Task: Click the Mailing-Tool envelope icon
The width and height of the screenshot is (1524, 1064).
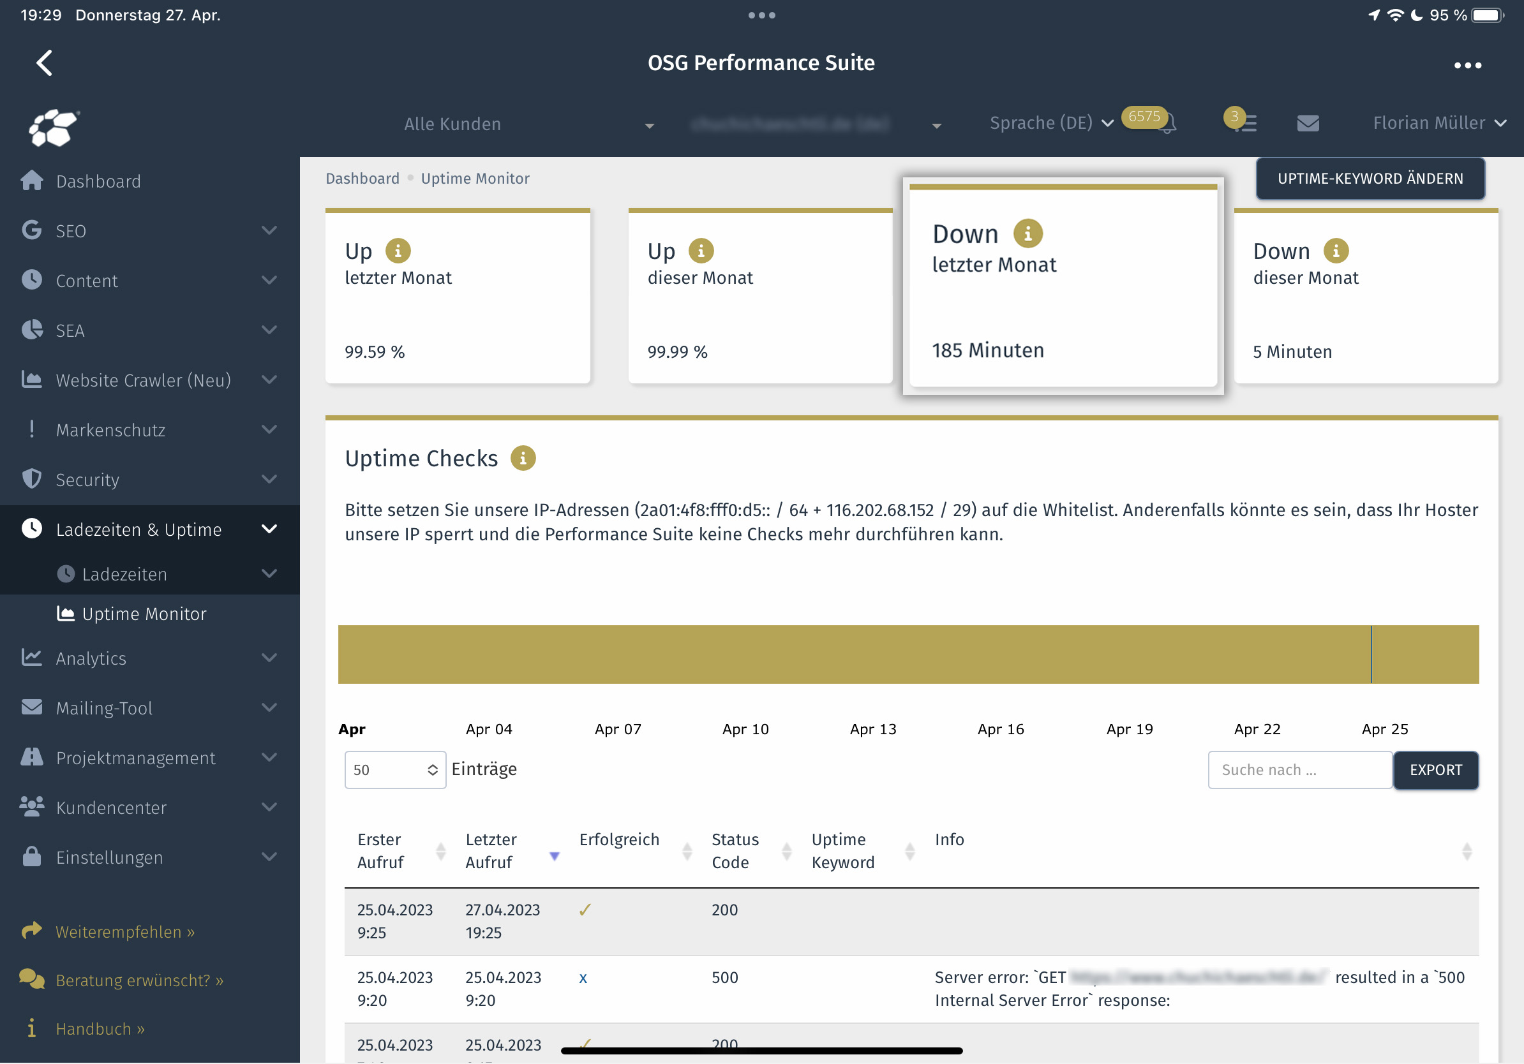Action: tap(32, 707)
